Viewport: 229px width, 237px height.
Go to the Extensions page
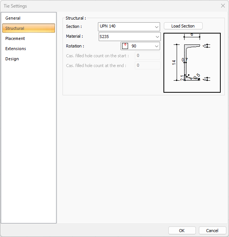tap(15, 49)
